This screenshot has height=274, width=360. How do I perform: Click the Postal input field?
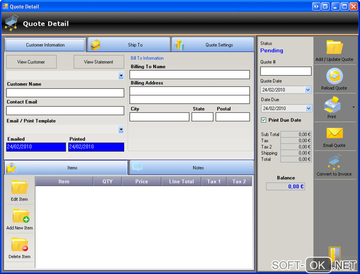tap(233, 117)
